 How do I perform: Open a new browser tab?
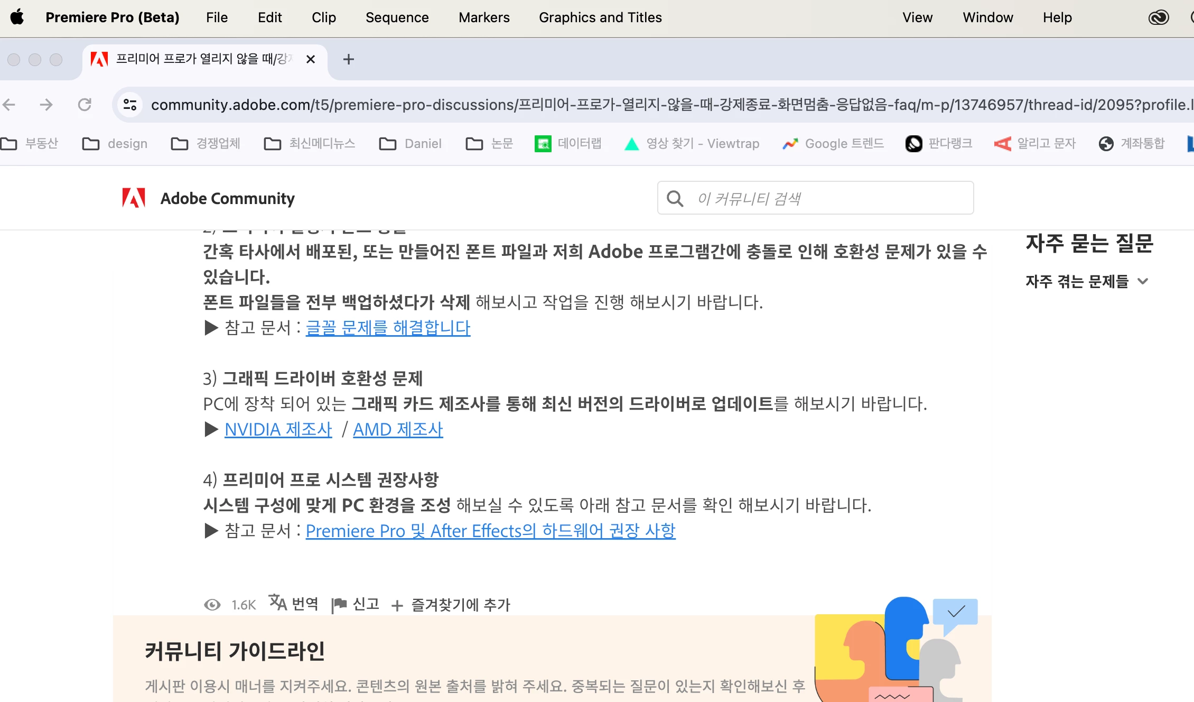pyautogui.click(x=348, y=59)
